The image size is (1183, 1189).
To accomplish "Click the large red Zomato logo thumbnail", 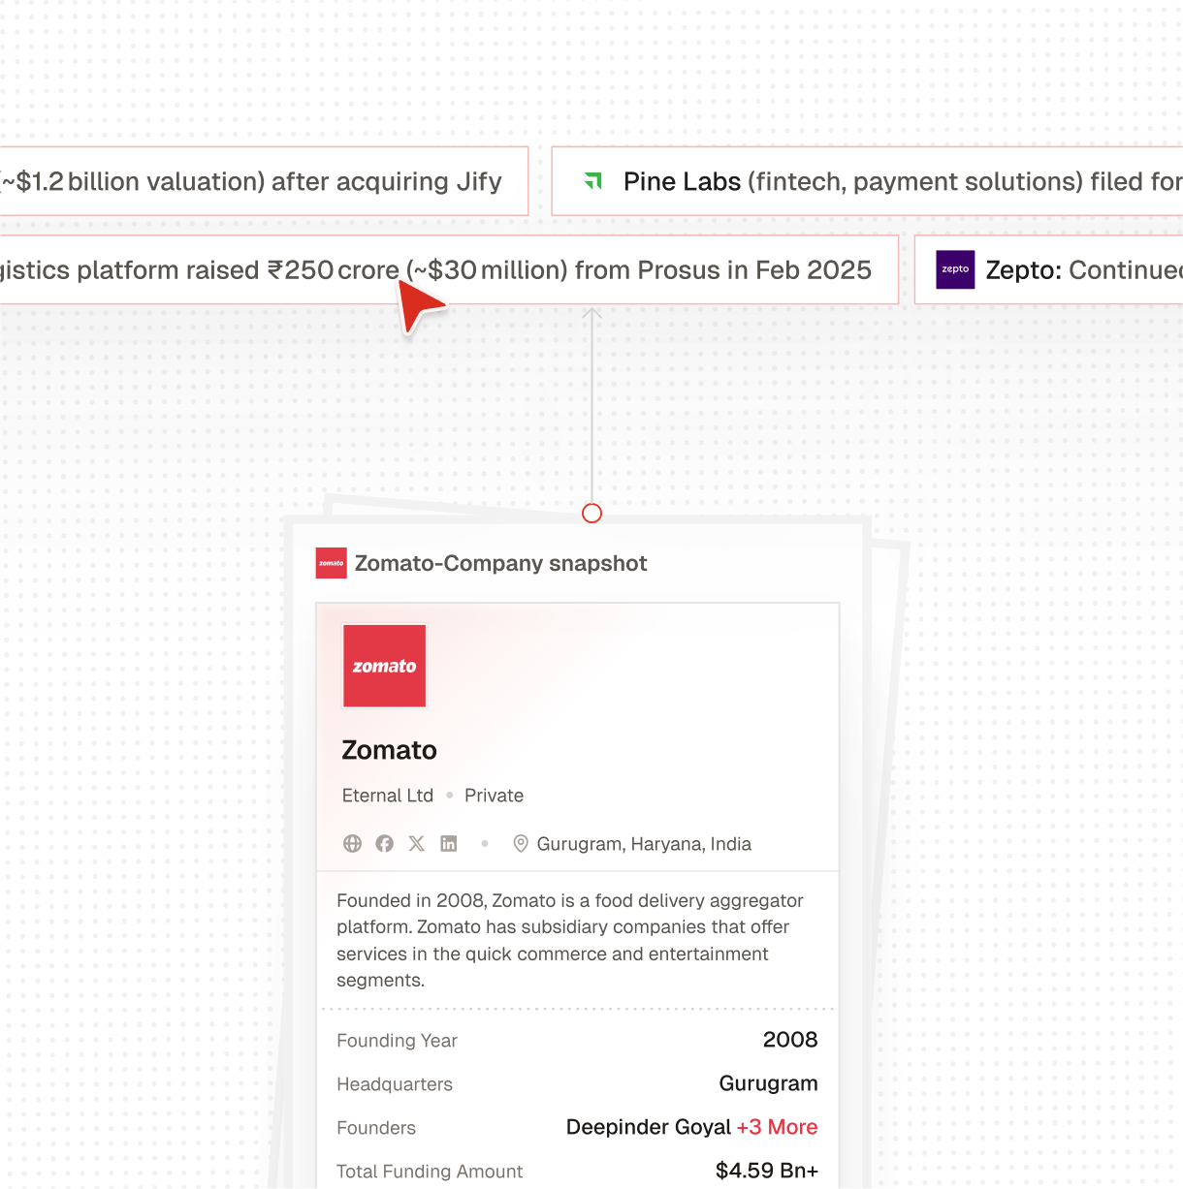I will pyautogui.click(x=385, y=666).
